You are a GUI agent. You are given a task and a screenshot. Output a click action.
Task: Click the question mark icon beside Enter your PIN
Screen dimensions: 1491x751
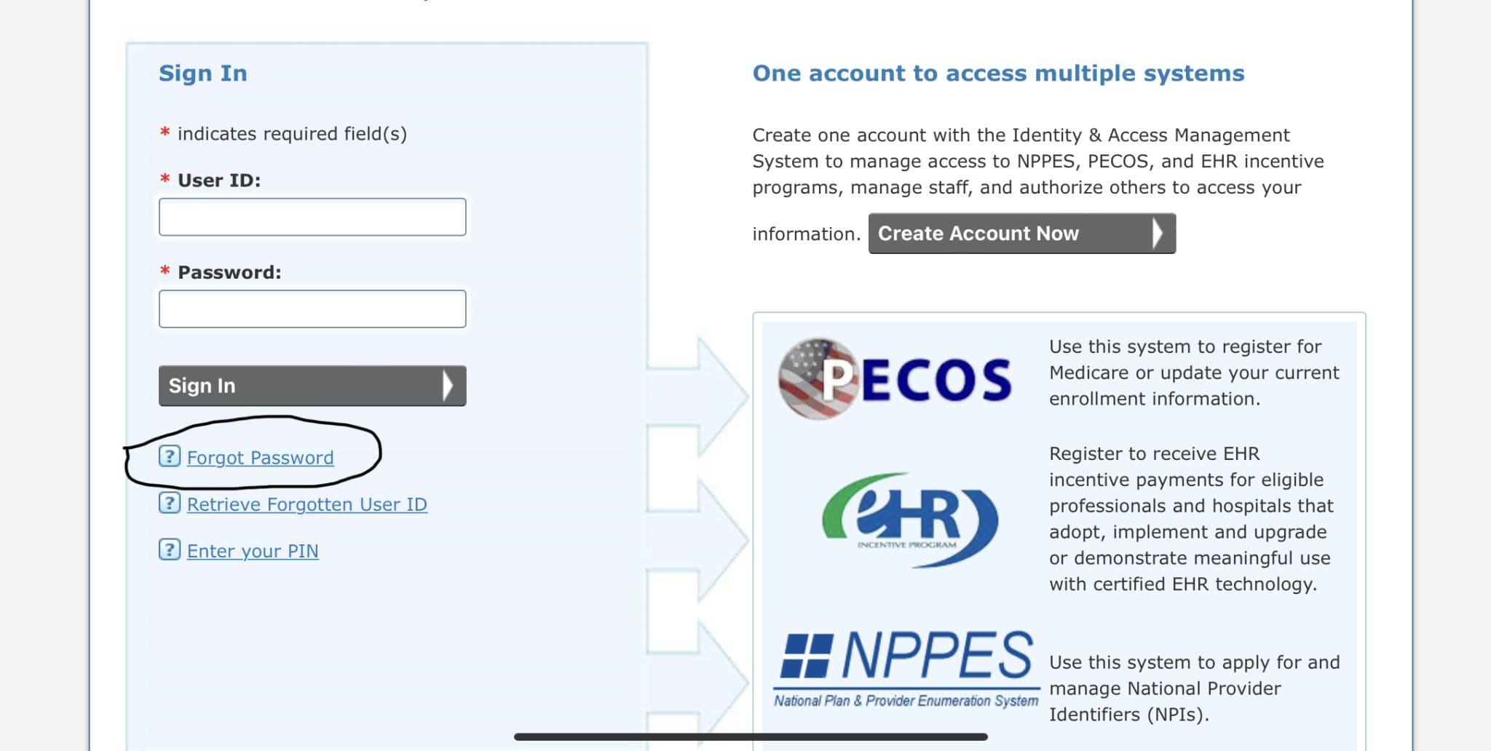pos(169,549)
